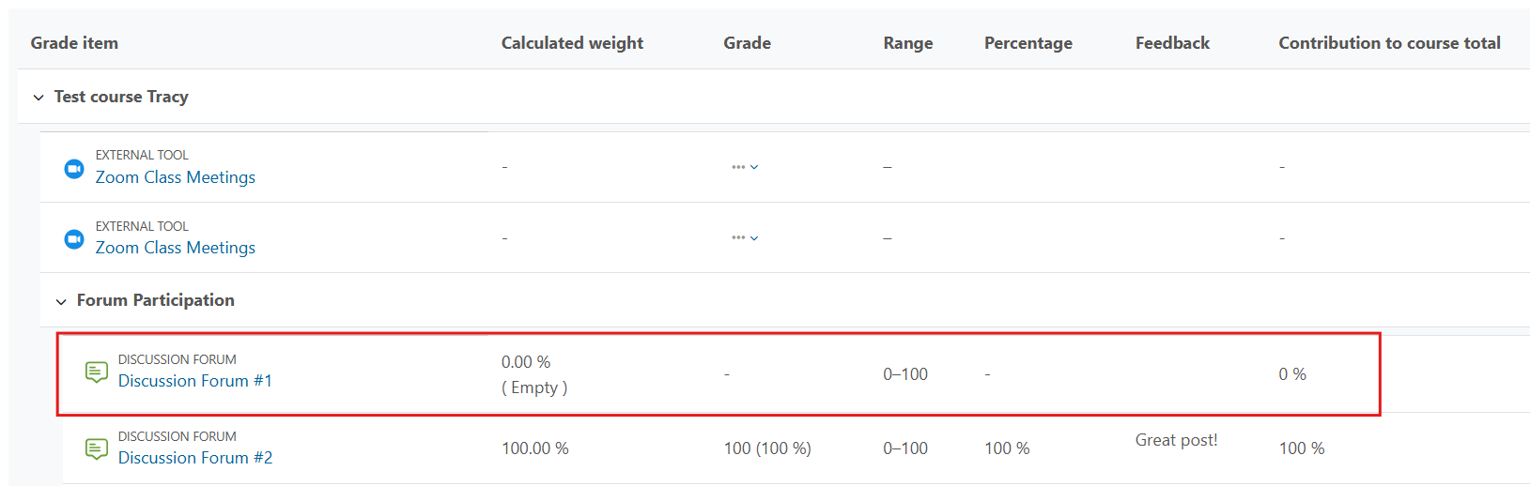Click the Grade item column header
This screenshot has width=1530, height=486.
point(74,43)
